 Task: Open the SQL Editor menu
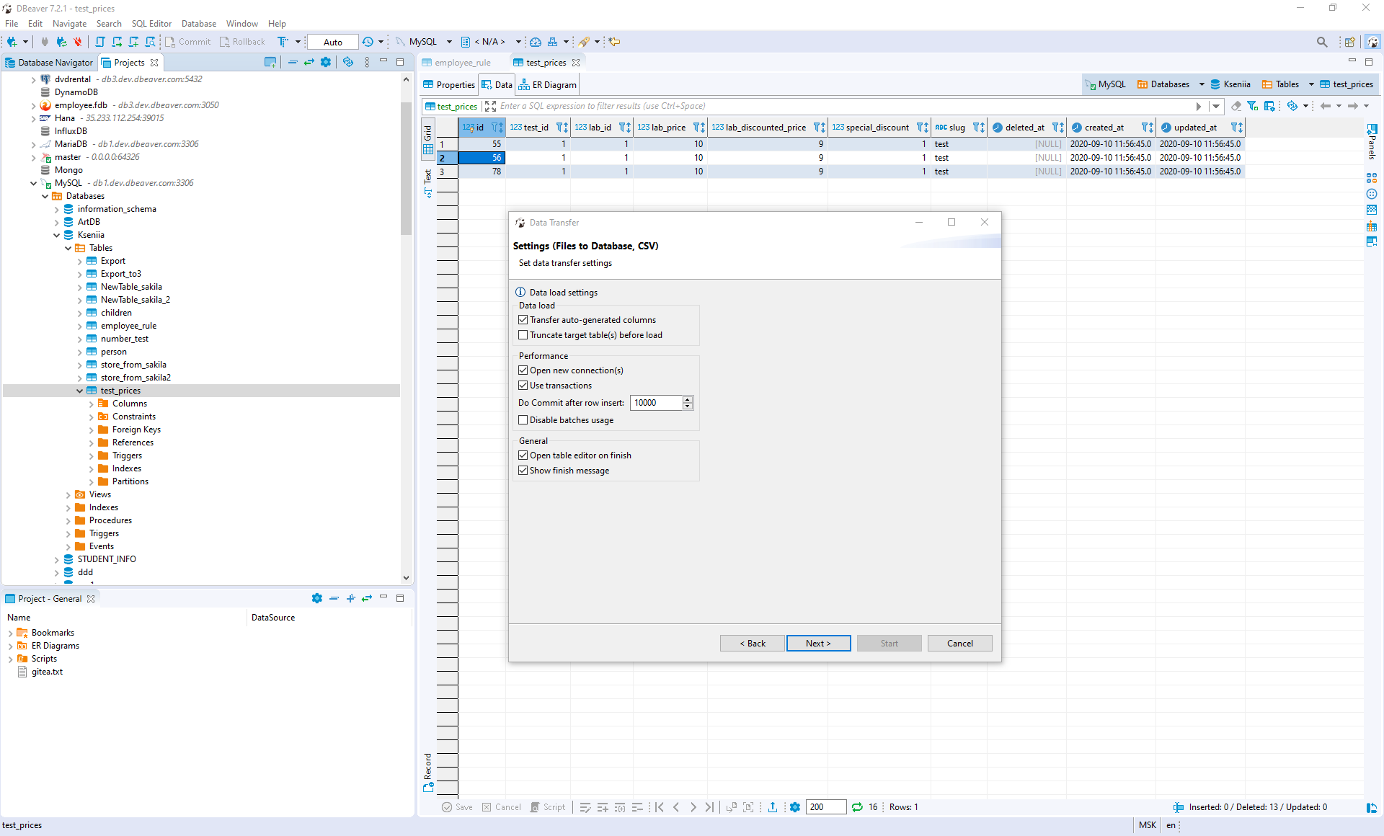(151, 24)
